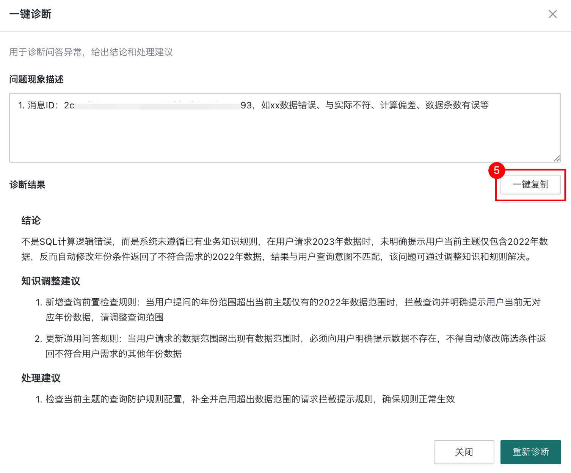571x473 pixels.
Task: Close the 一键诊断 dialog with the X icon
Action: [552, 14]
